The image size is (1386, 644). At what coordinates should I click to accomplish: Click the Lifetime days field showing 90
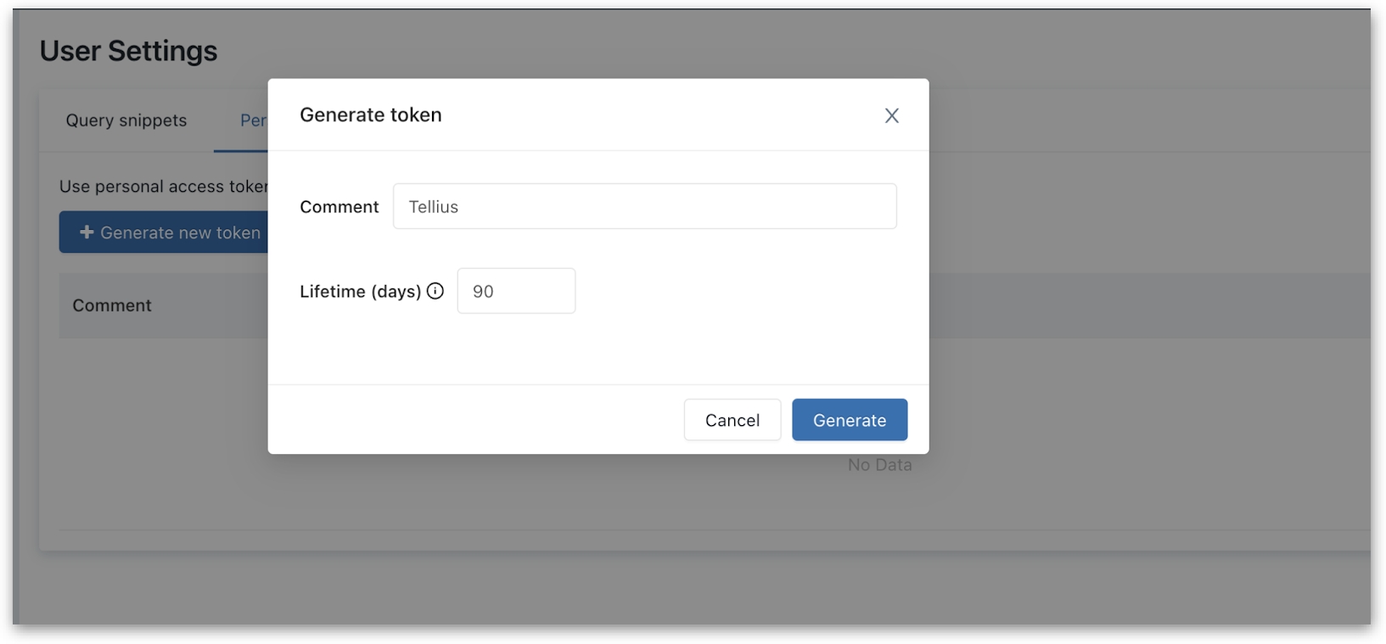click(516, 291)
